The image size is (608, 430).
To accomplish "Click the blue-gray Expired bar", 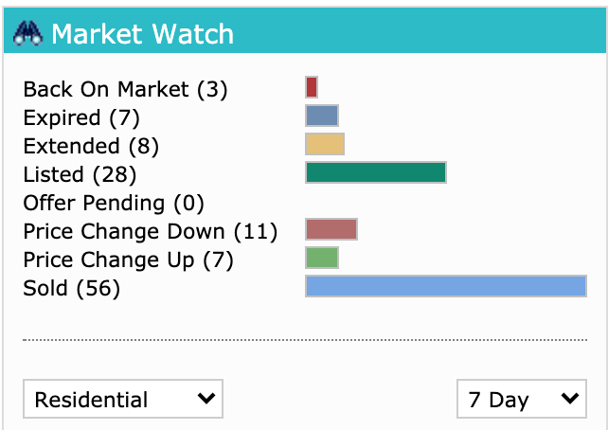I will pyautogui.click(x=322, y=116).
